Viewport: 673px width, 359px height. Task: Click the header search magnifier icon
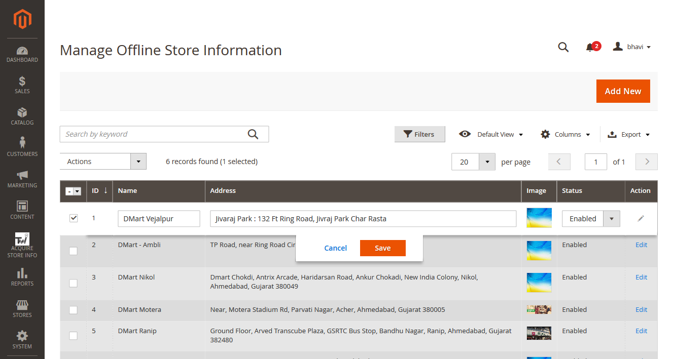click(563, 47)
